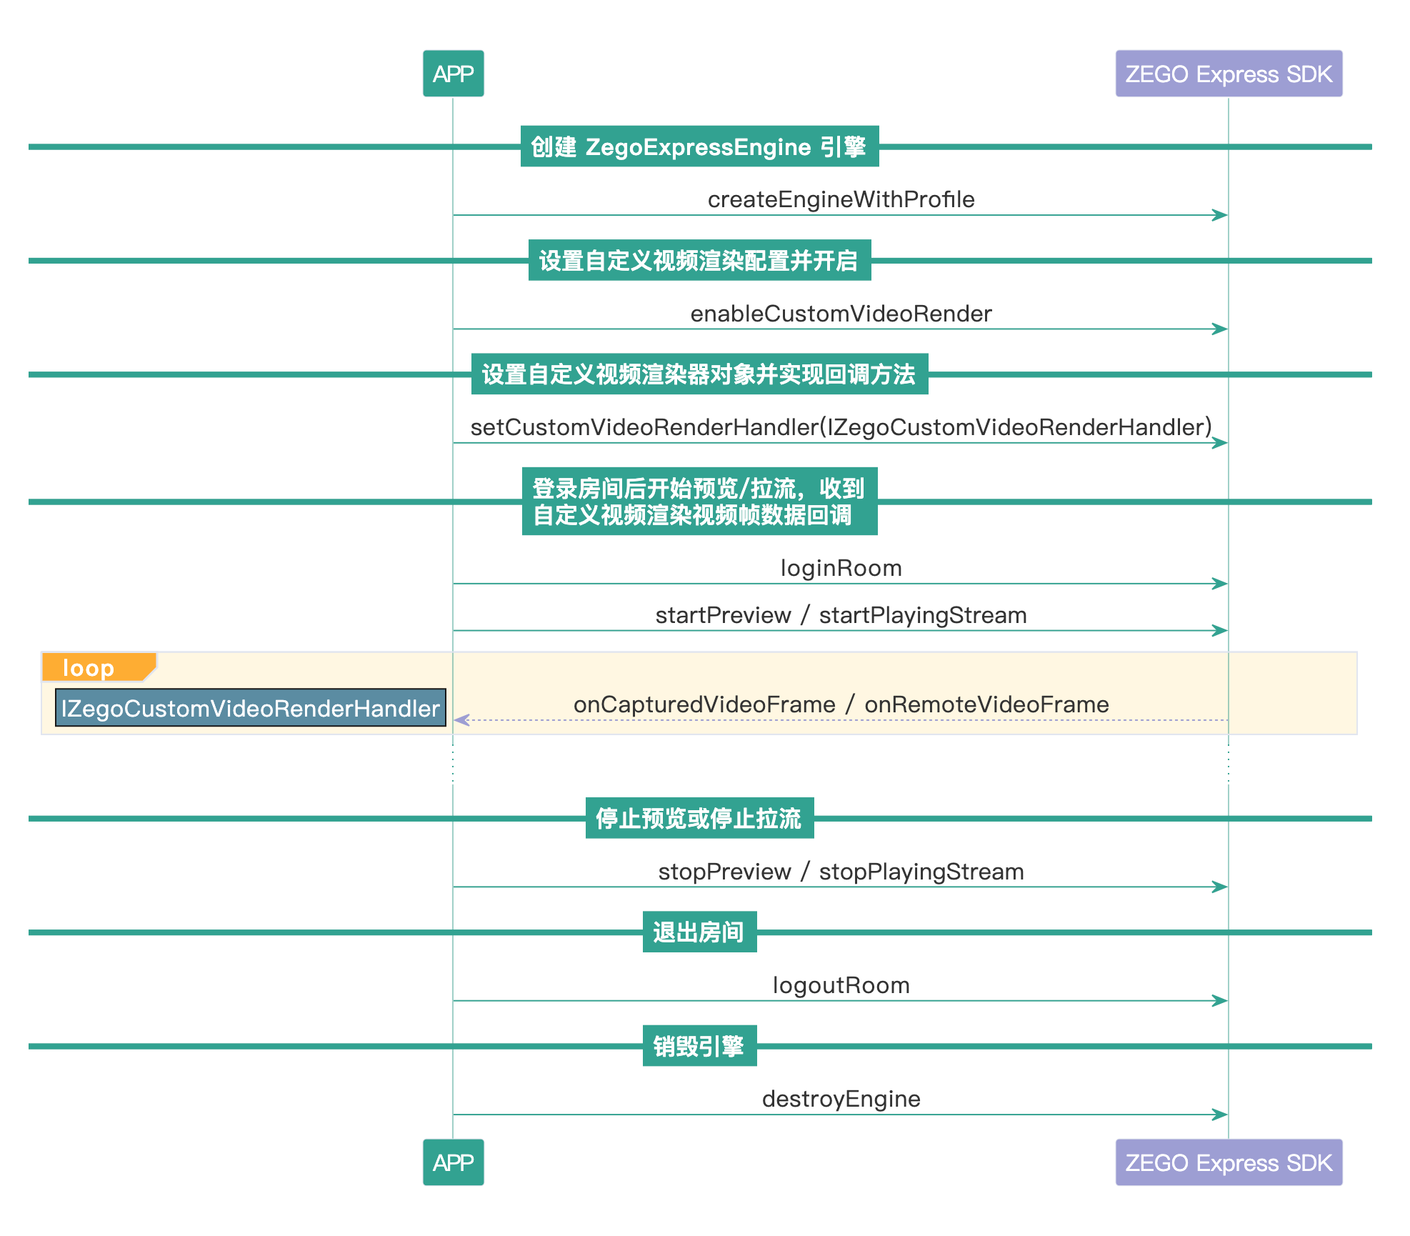Click the 退出房间 section header
The image size is (1410, 1236).
[x=699, y=932]
